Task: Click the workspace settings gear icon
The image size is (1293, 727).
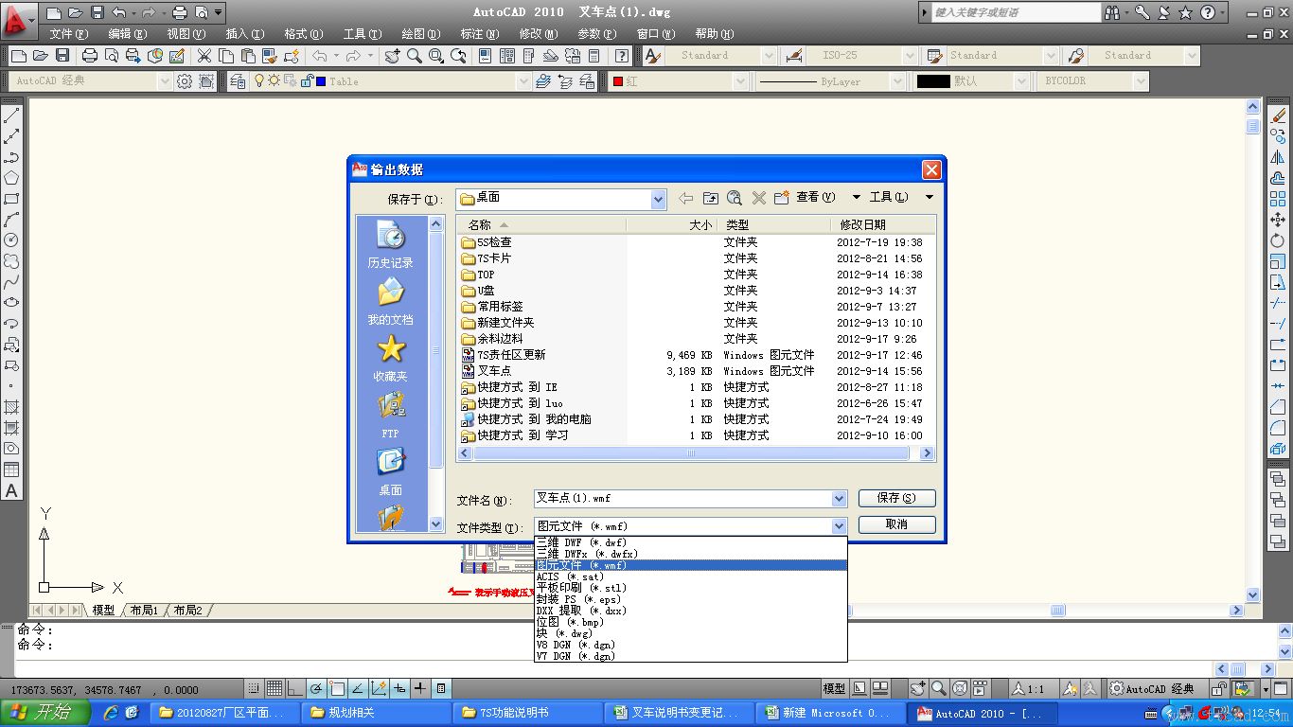Action: coord(185,81)
